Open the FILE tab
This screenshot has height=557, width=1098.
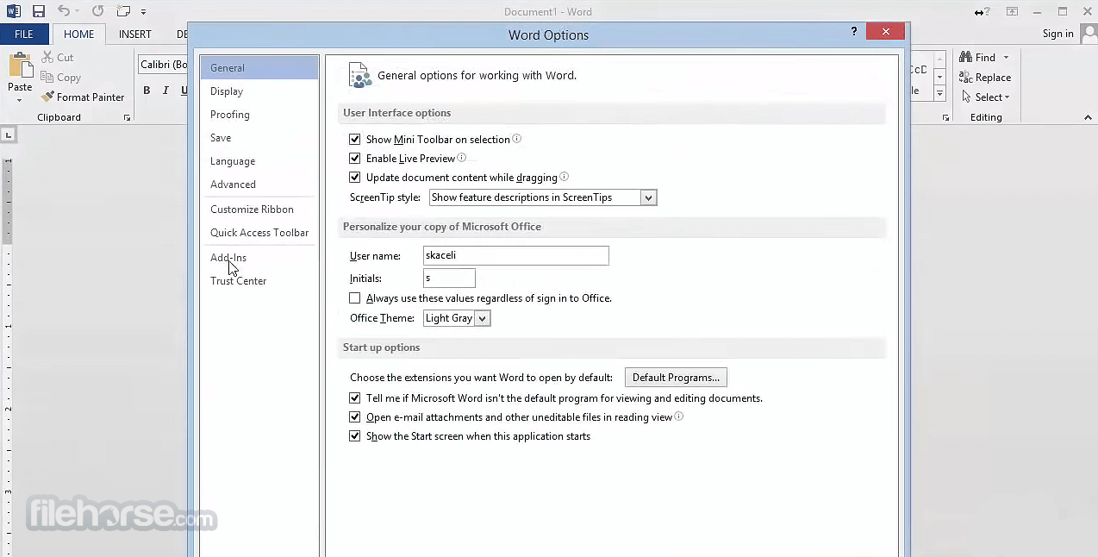(x=24, y=34)
